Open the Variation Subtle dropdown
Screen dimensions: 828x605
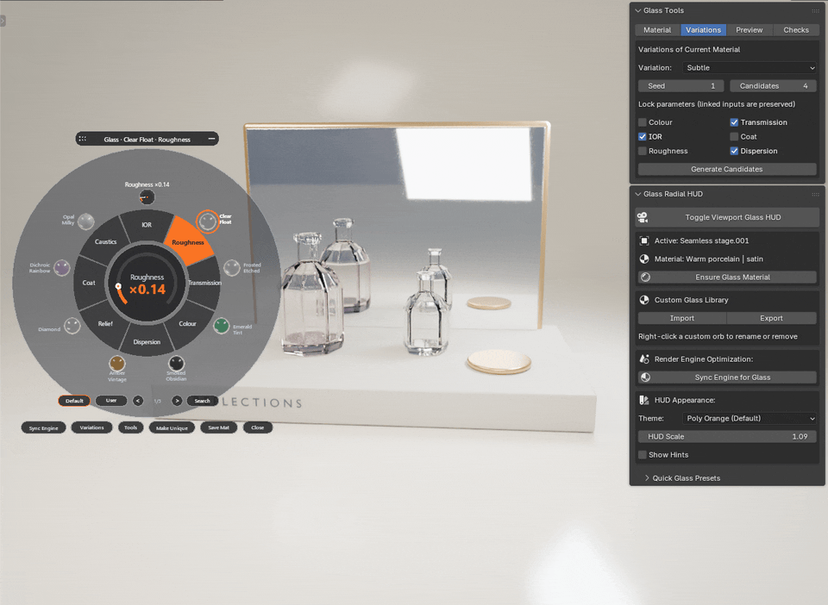coord(750,67)
